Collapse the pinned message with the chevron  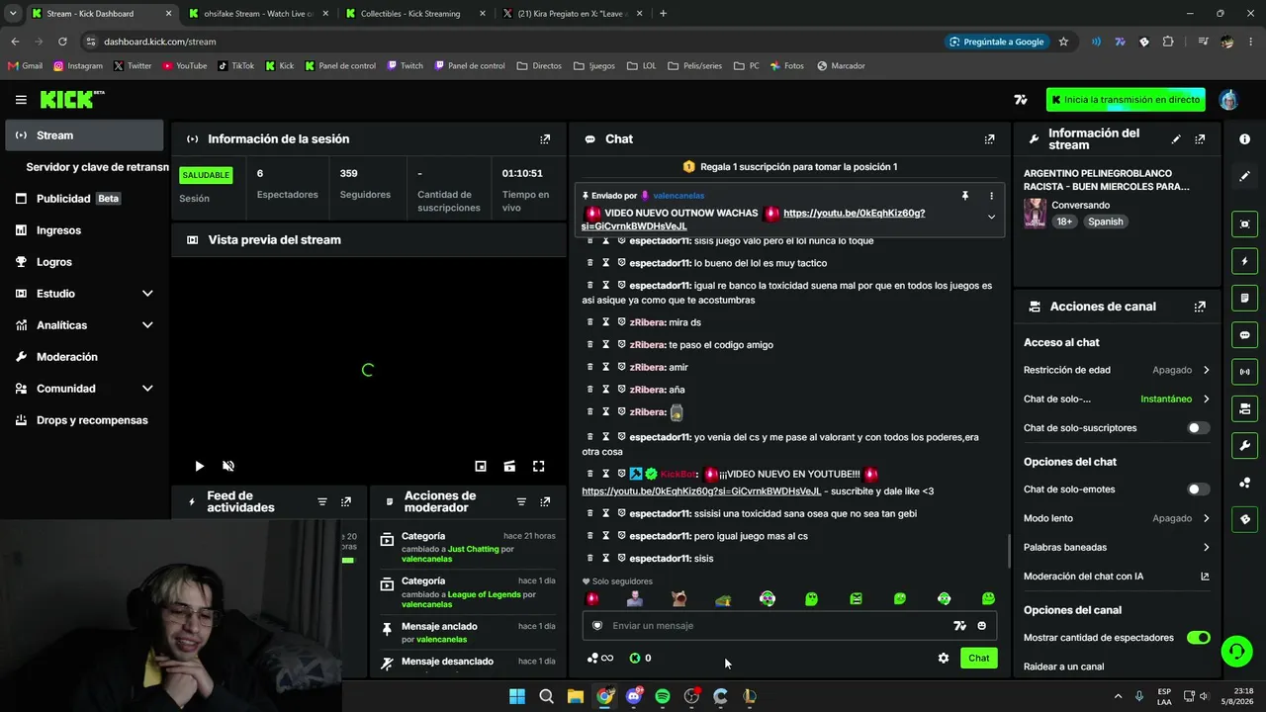coord(991,218)
